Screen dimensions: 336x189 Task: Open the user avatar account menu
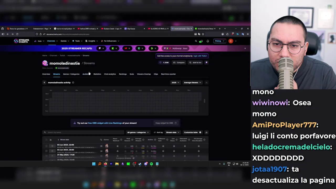(x=231, y=41)
